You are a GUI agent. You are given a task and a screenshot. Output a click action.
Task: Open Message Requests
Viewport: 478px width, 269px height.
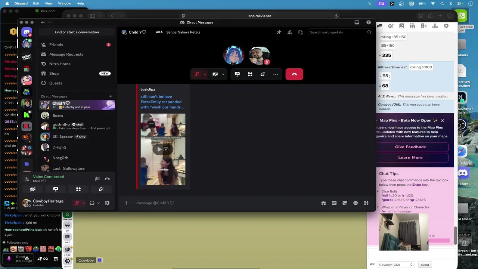coord(77,54)
